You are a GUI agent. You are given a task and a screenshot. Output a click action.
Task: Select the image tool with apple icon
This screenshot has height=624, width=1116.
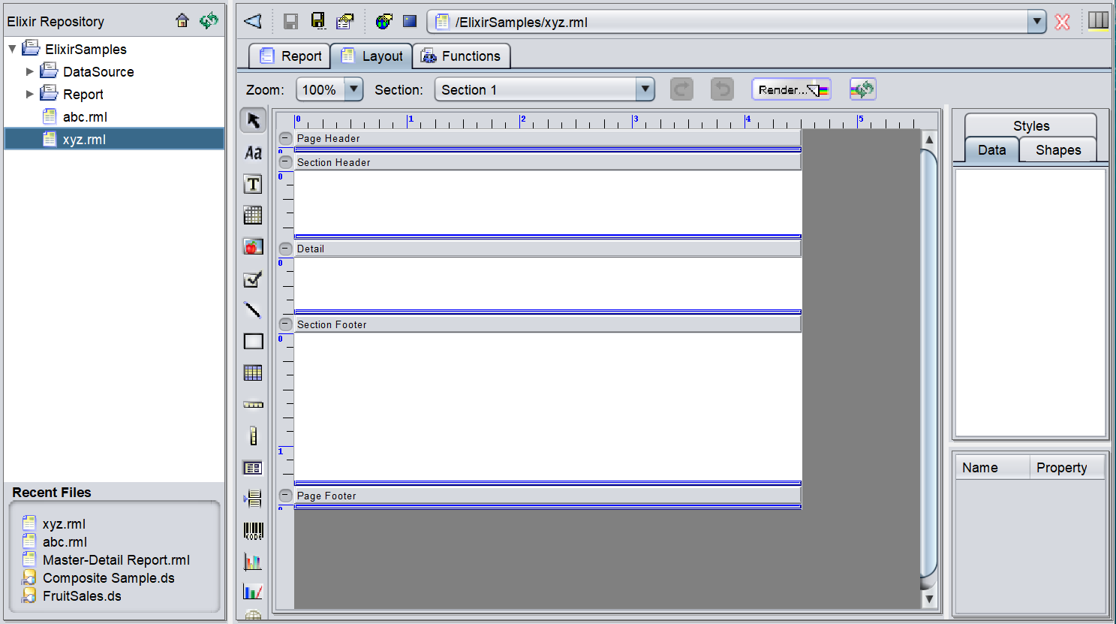coord(253,246)
